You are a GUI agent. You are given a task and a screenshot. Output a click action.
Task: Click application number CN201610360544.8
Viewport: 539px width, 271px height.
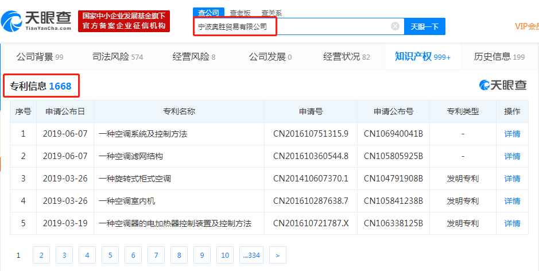(311, 156)
